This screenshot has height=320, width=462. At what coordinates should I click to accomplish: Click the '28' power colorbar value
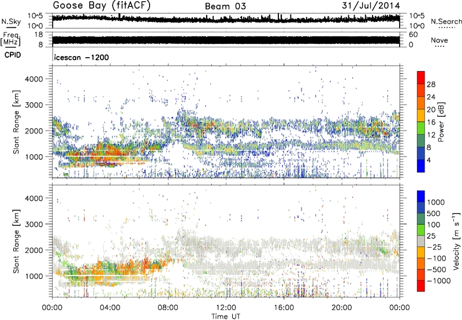(x=431, y=84)
